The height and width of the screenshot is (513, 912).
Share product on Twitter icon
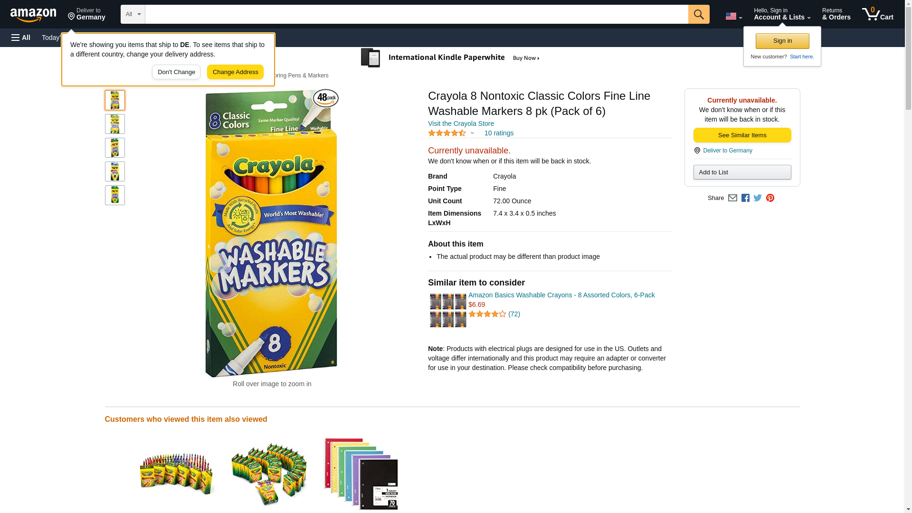point(758,198)
